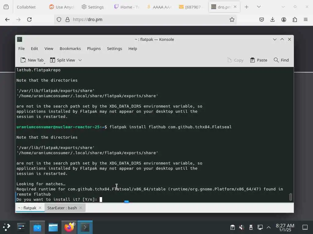This screenshot has height=234, width=313.
Task: Close the '~ : flatpak' terminal tab
Action: 40,208
